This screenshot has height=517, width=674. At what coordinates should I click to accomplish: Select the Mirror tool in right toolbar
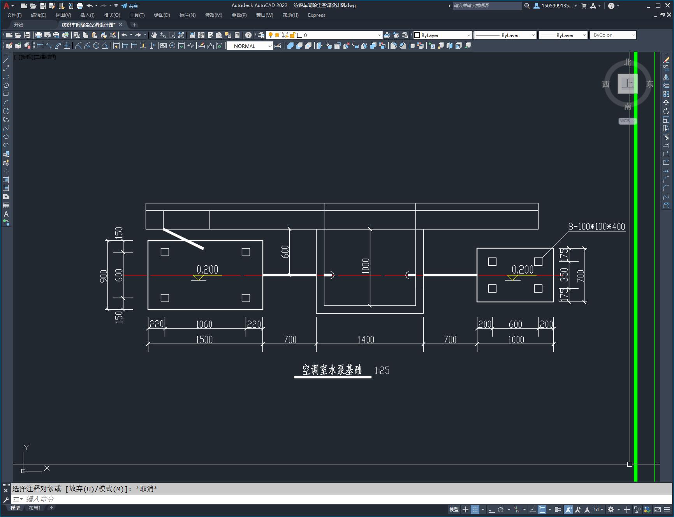666,77
